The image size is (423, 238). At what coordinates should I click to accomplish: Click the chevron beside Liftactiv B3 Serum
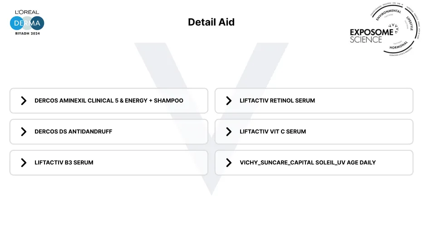click(x=24, y=163)
